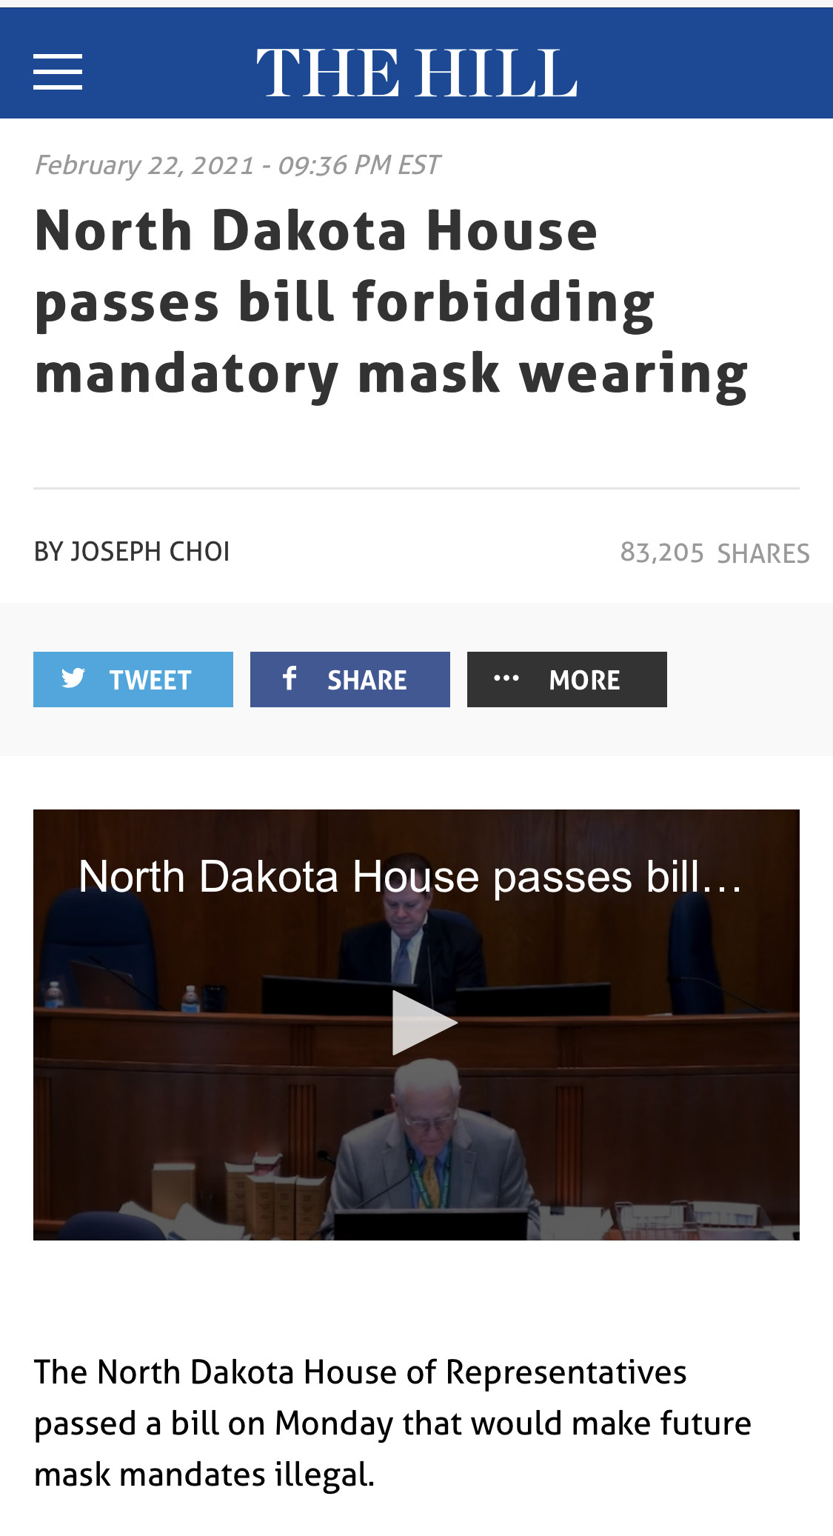Click The Hill logo
This screenshot has width=833, height=1536.
point(416,73)
